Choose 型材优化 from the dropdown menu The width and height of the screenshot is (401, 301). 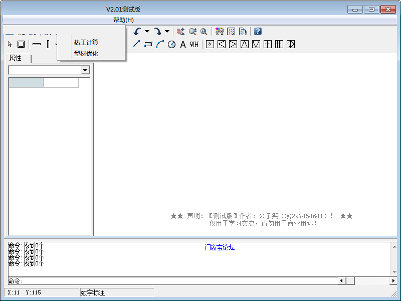(x=86, y=54)
